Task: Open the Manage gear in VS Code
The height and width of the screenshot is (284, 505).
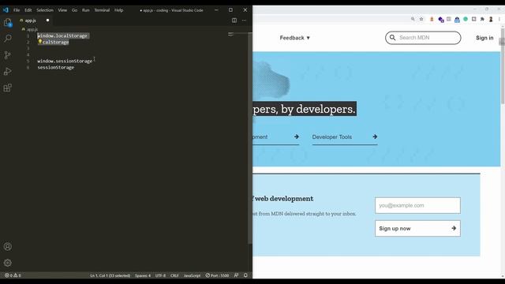Action: [x=8, y=263]
